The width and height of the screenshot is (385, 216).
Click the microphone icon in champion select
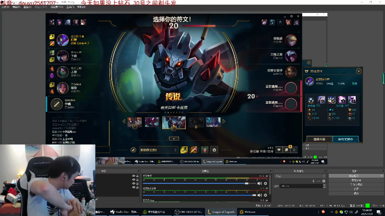(x=294, y=150)
